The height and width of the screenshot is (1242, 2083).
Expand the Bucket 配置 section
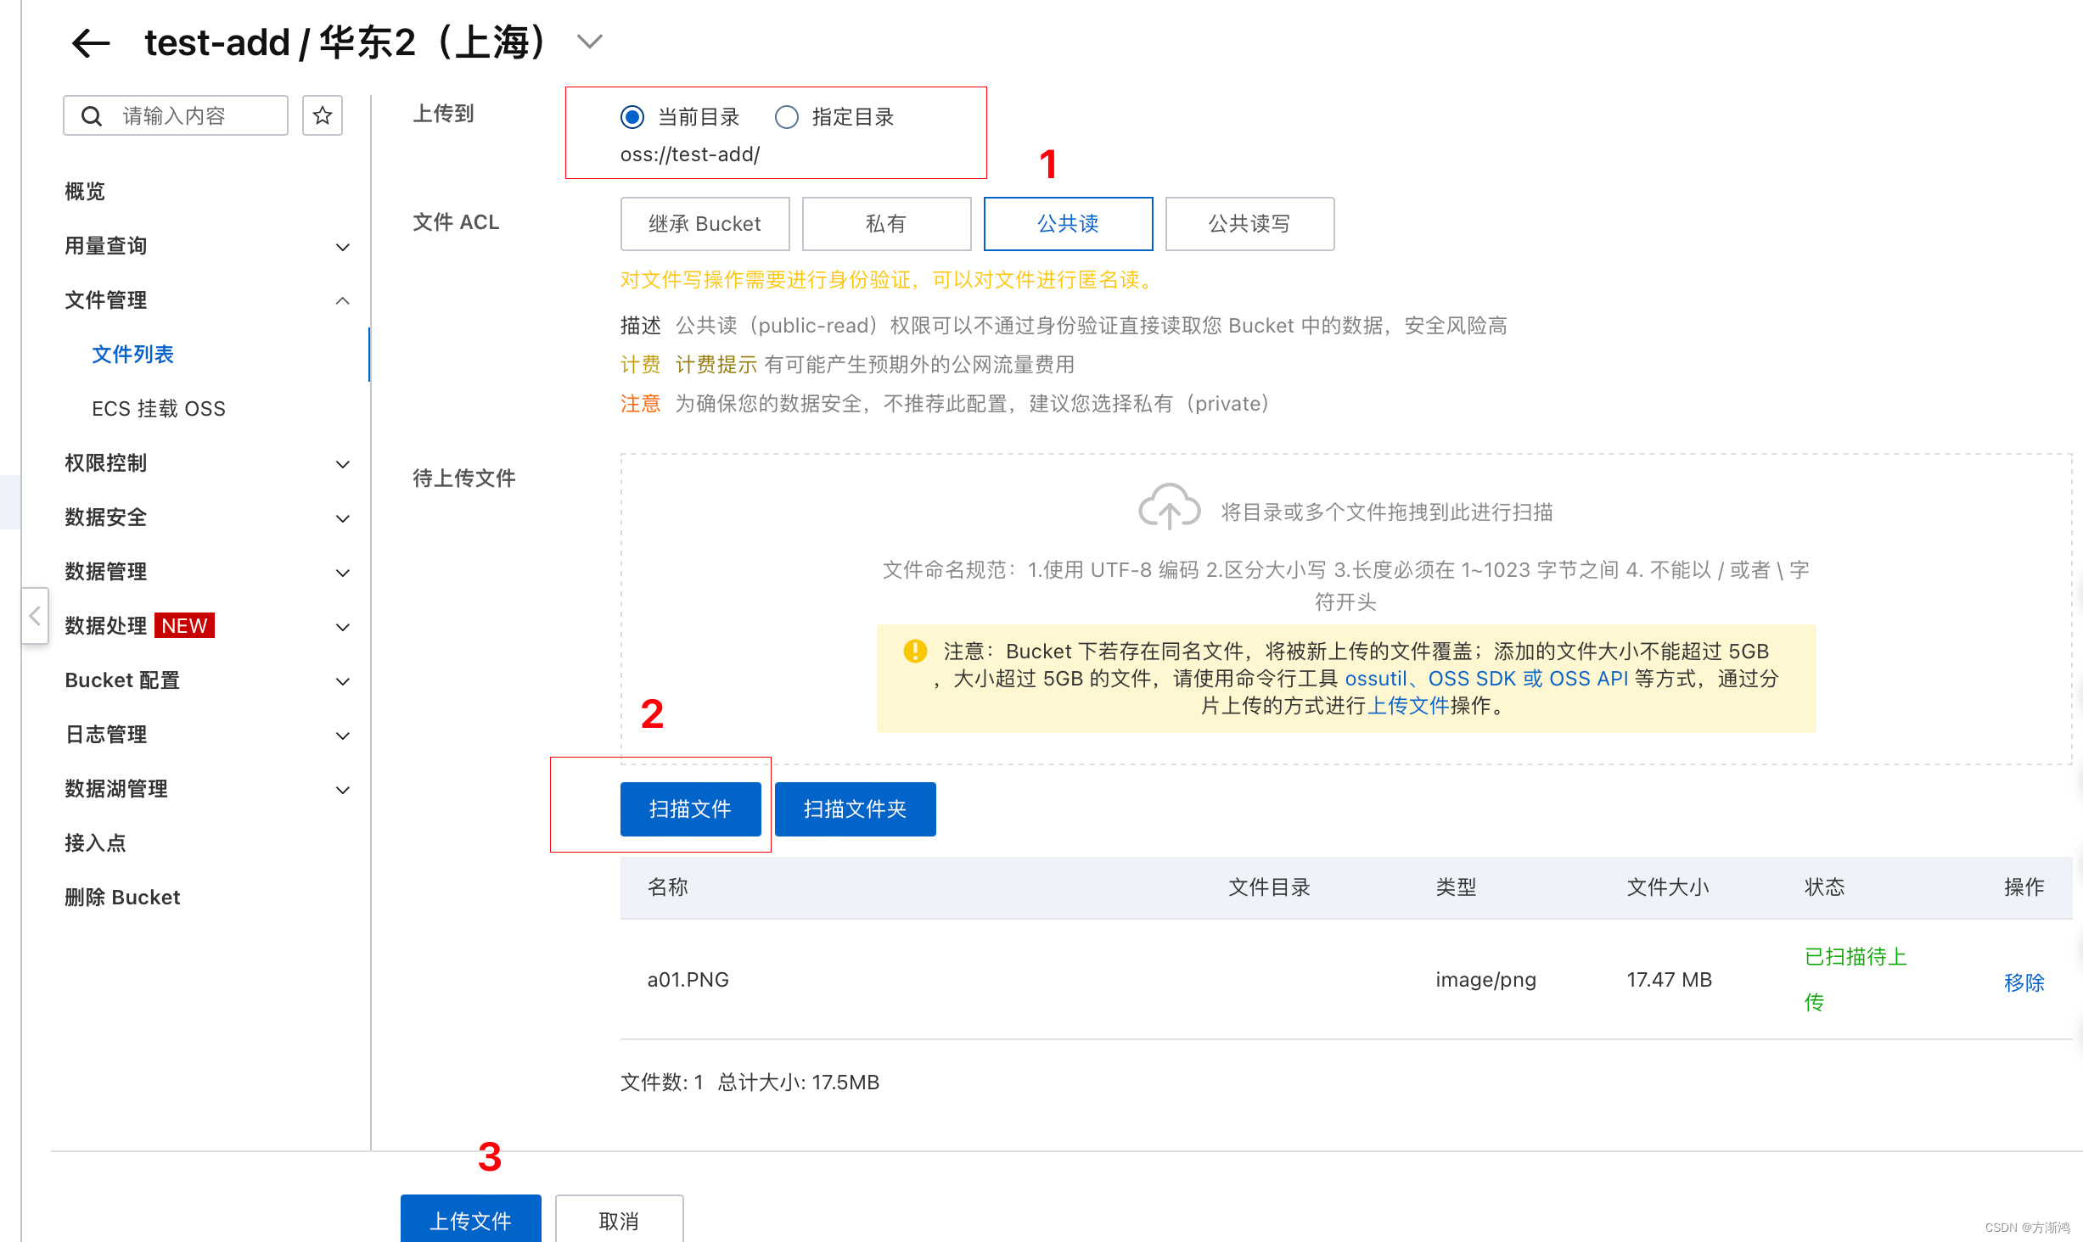coord(207,680)
